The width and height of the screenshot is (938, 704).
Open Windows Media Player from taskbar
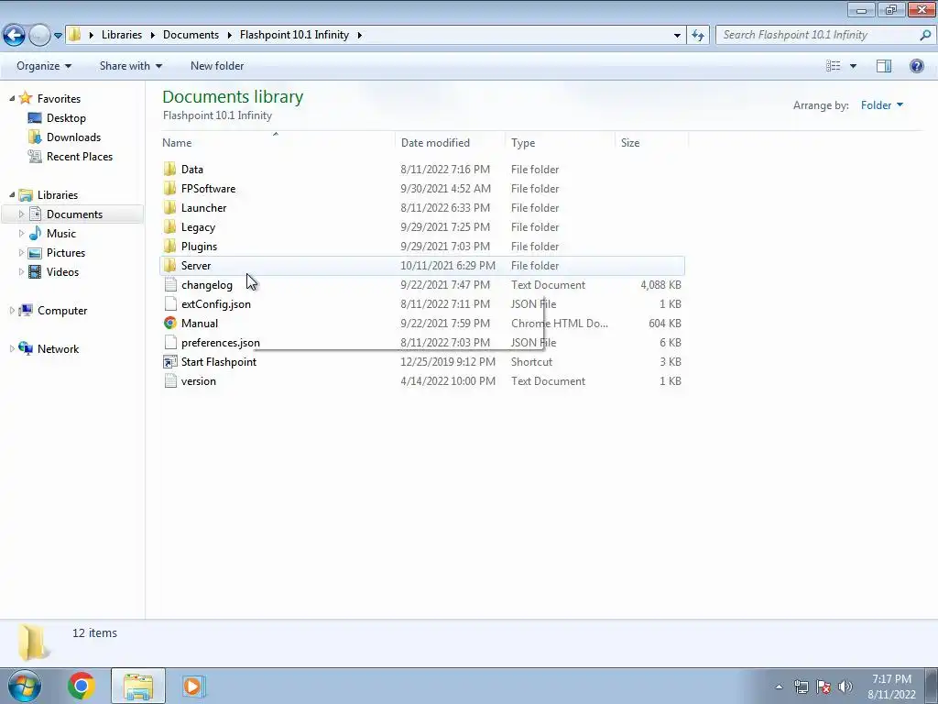[x=193, y=686]
